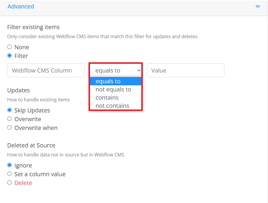Select the None filter radio button
This screenshot has height=203, width=268.
10,47
